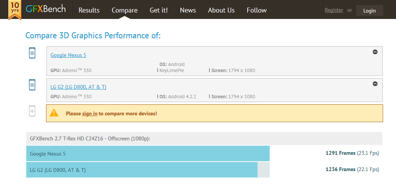Screen dimensions: 396x184
Task: Click the T-Rex HD Offscreen benchmark header
Action: pyautogui.click(x=204, y=138)
